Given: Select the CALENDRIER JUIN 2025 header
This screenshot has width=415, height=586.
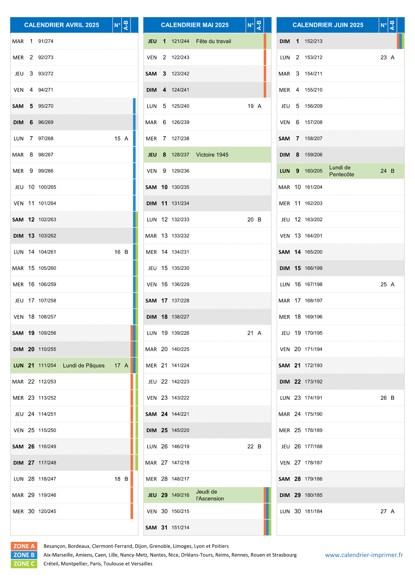Looking at the screenshot, I should tap(328, 25).
